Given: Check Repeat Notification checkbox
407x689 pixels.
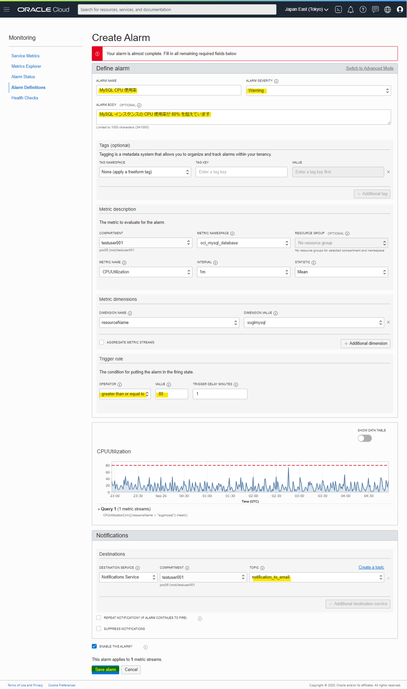Looking at the screenshot, I should [99, 617].
